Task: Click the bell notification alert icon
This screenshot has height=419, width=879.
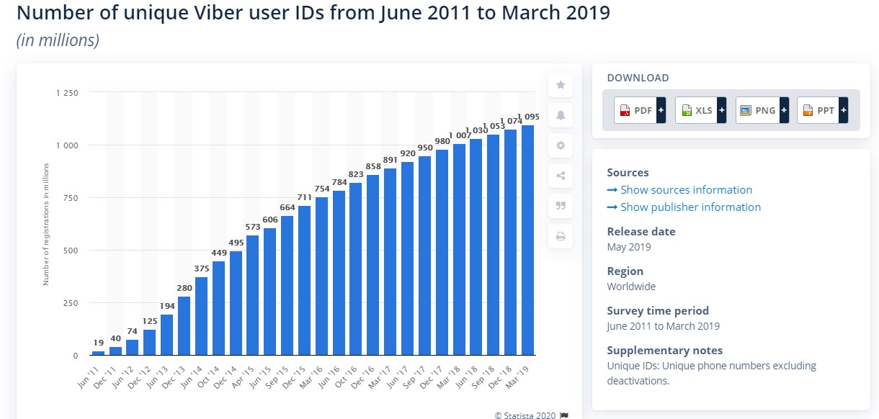Action: [561, 115]
